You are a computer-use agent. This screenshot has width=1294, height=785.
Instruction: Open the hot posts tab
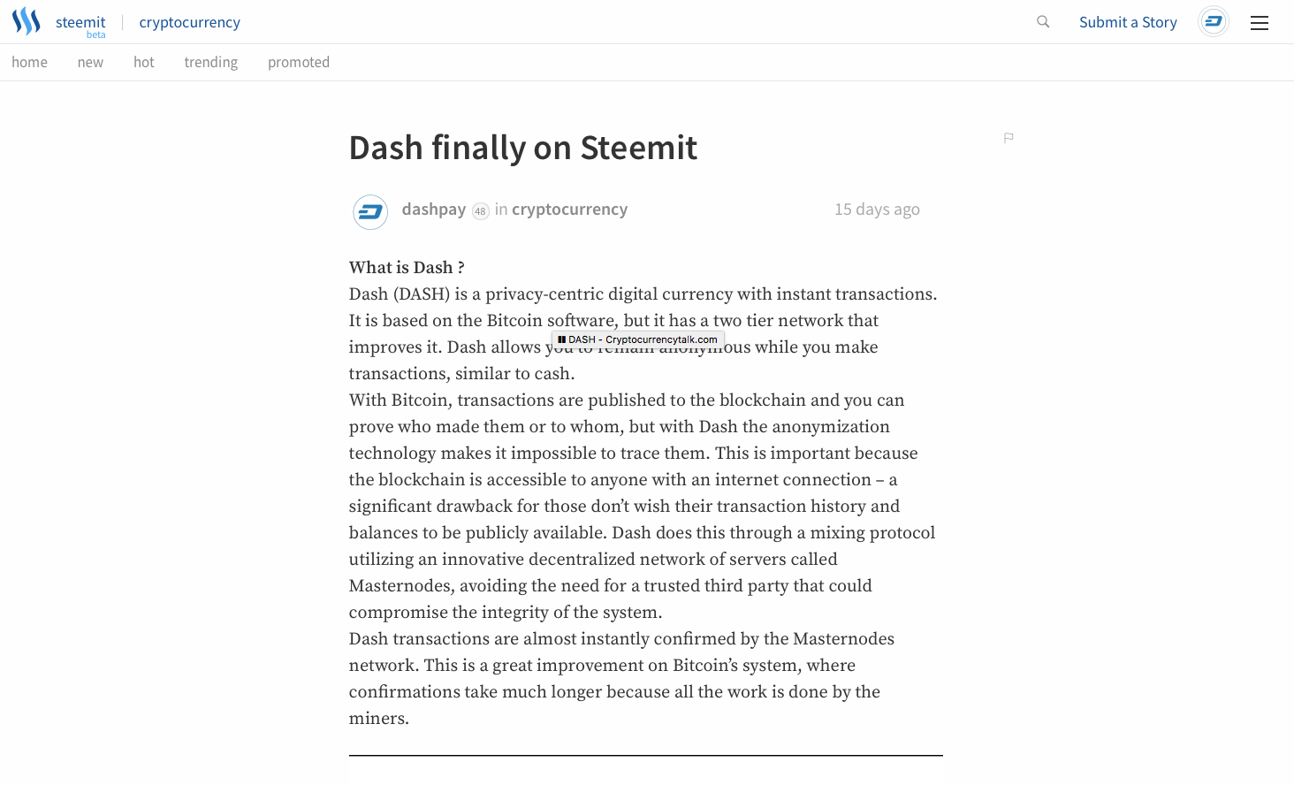click(x=144, y=62)
